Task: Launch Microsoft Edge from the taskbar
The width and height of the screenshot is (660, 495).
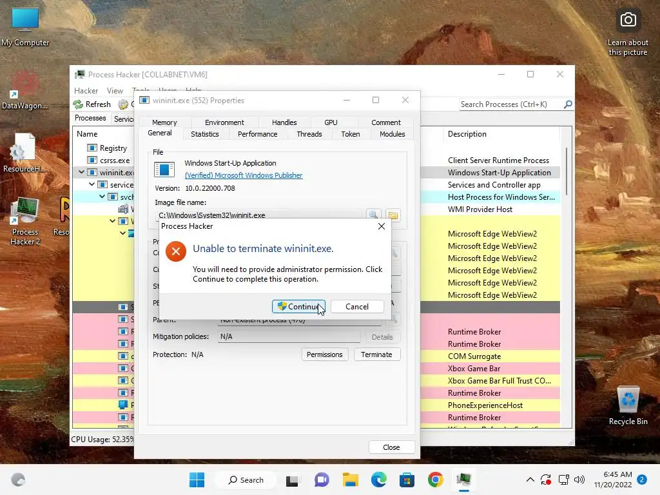Action: point(379,480)
